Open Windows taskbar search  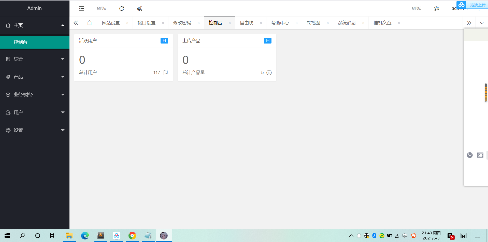22,236
